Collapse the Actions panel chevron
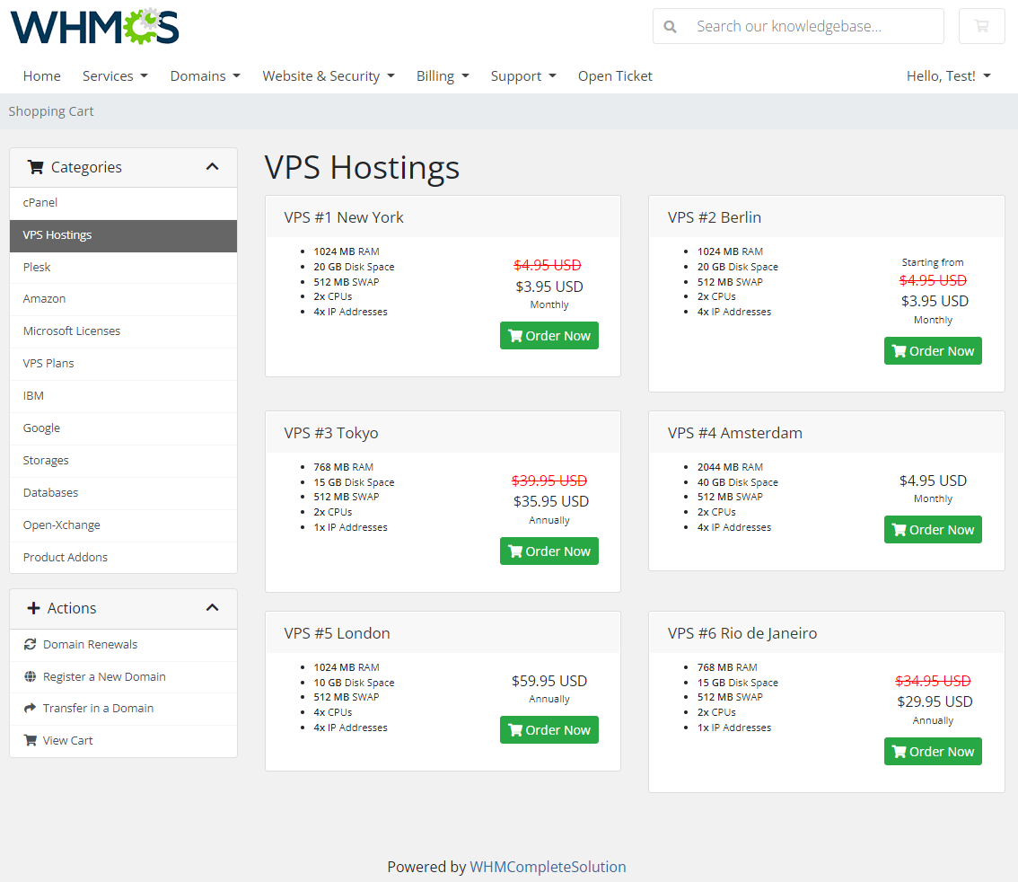This screenshot has height=882, width=1018. (x=213, y=608)
